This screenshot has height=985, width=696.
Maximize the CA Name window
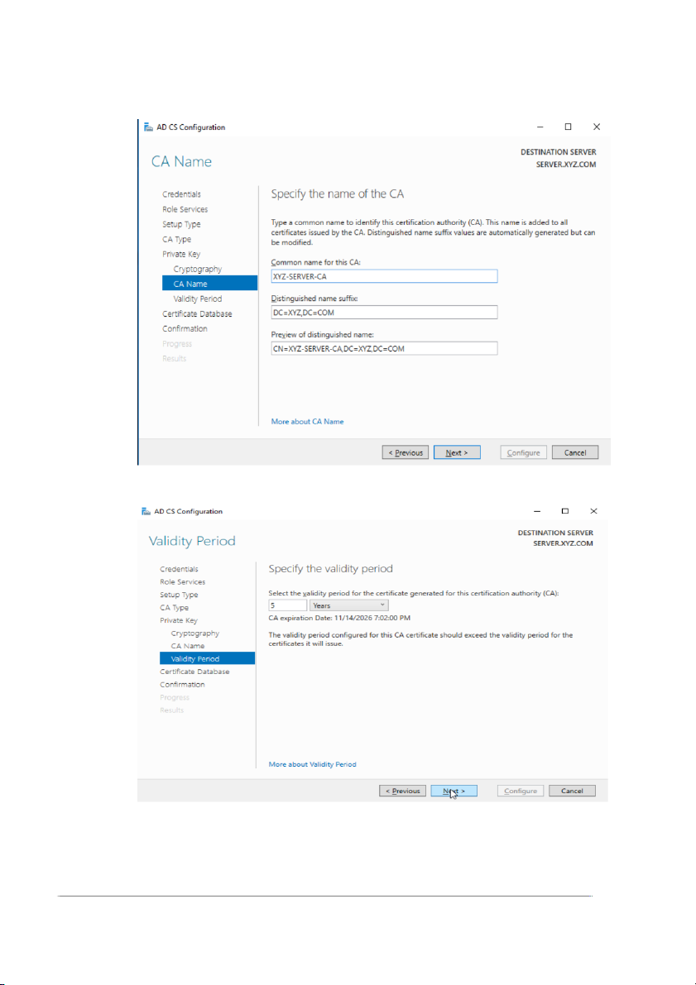pyautogui.click(x=568, y=127)
